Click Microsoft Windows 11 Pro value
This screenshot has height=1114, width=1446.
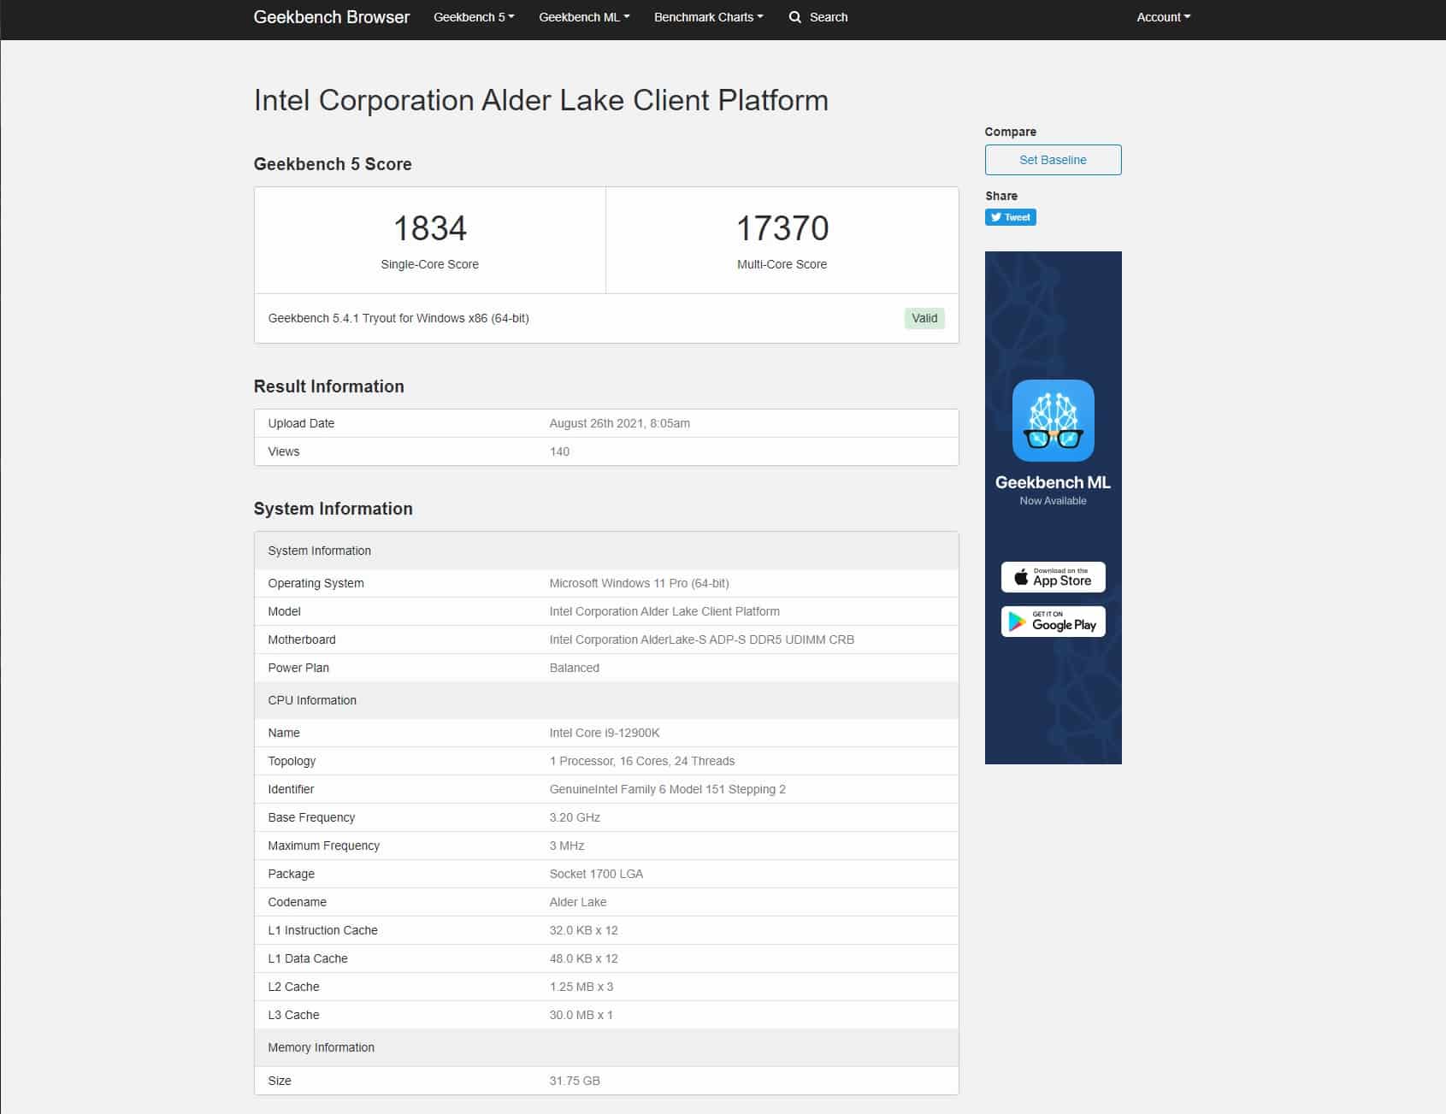tap(639, 583)
